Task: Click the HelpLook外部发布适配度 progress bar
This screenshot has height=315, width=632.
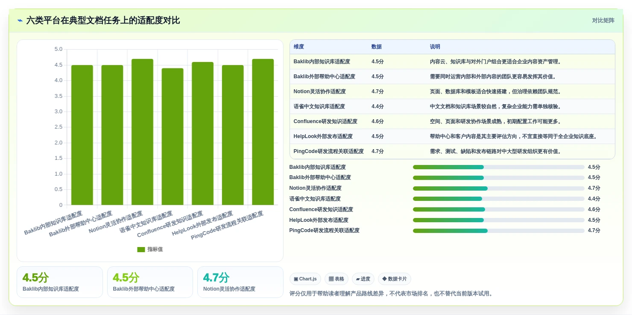Action: [x=498, y=220]
